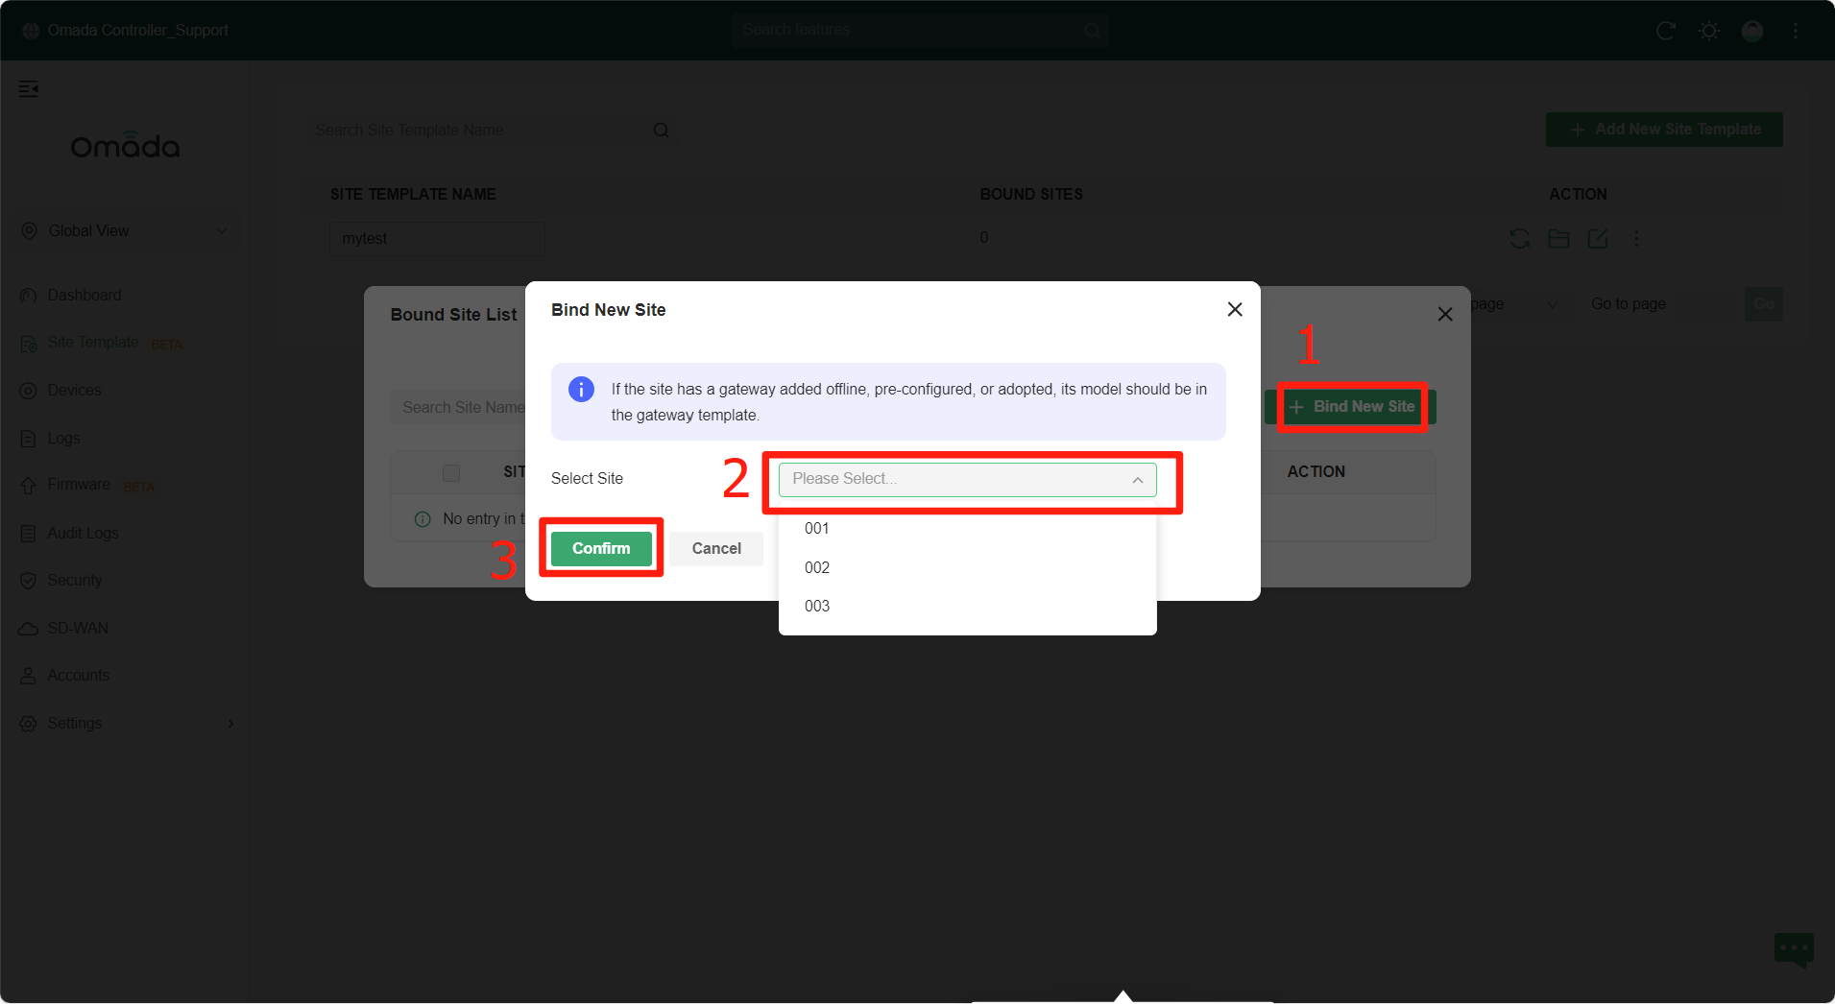Open more actions for mytest row
The image size is (1835, 1004).
[x=1637, y=239]
